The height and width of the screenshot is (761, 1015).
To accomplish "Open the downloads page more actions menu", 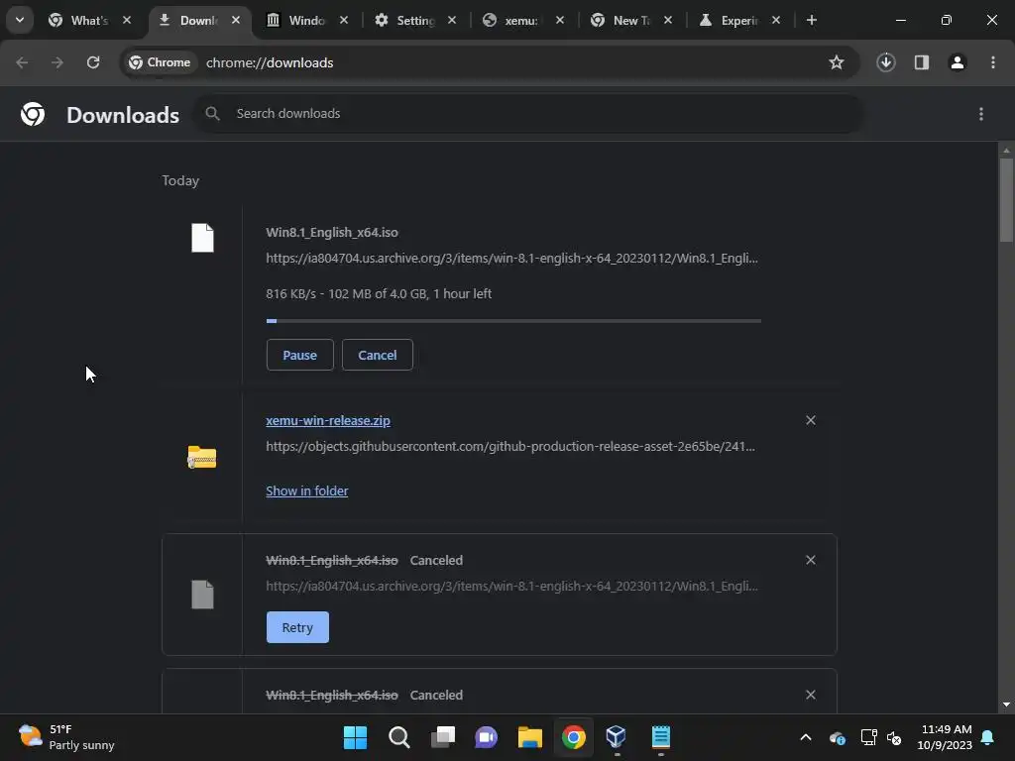I will click(980, 114).
